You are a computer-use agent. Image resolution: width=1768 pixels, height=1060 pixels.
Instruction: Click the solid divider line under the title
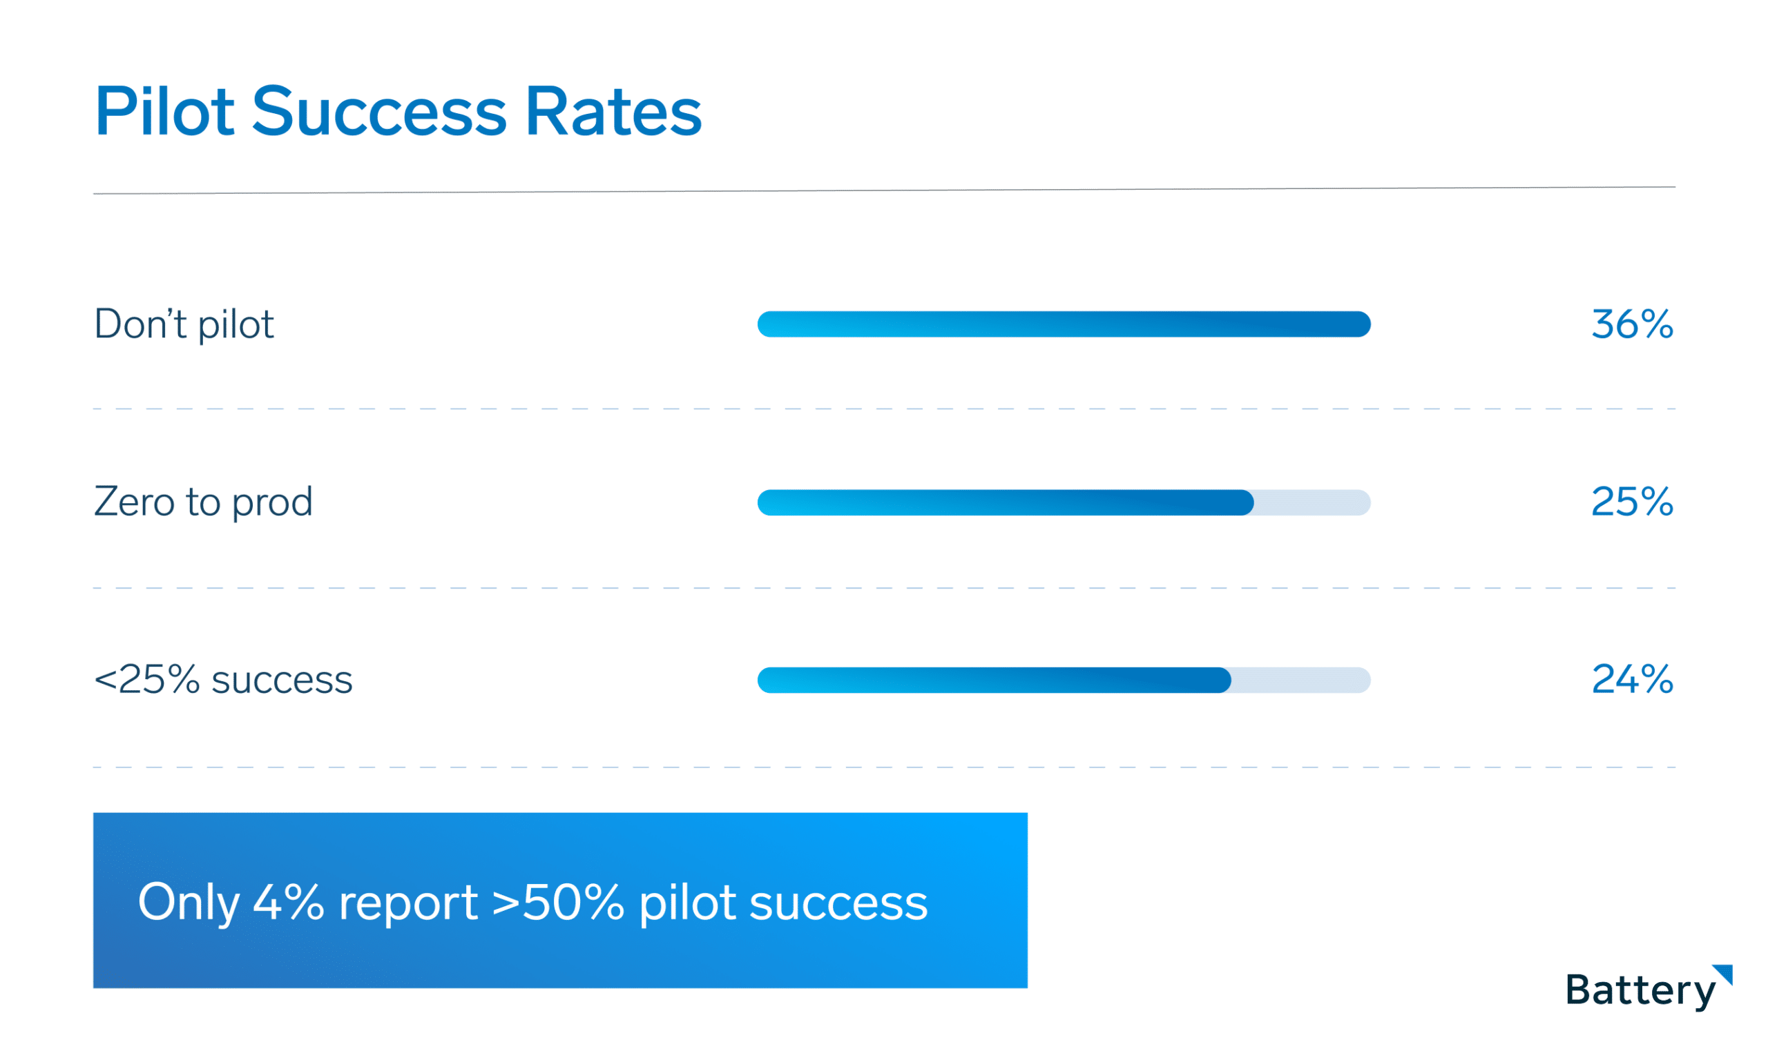pos(884,190)
